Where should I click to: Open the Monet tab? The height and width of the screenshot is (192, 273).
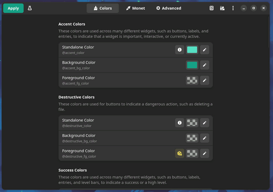135,8
